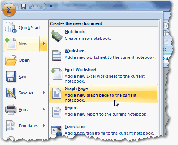Select the Notebook book icon
This screenshot has height=145, width=178.
point(57,36)
